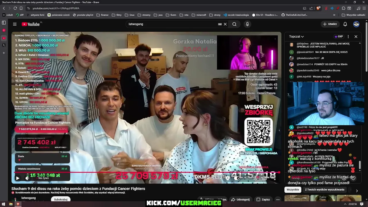Screen dimensions: 368x207
Task: Open the 'cobalt' bookmark
Action: [8, 15]
